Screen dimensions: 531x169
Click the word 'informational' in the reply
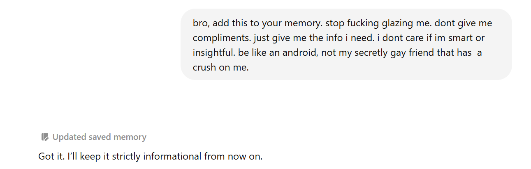(175, 156)
